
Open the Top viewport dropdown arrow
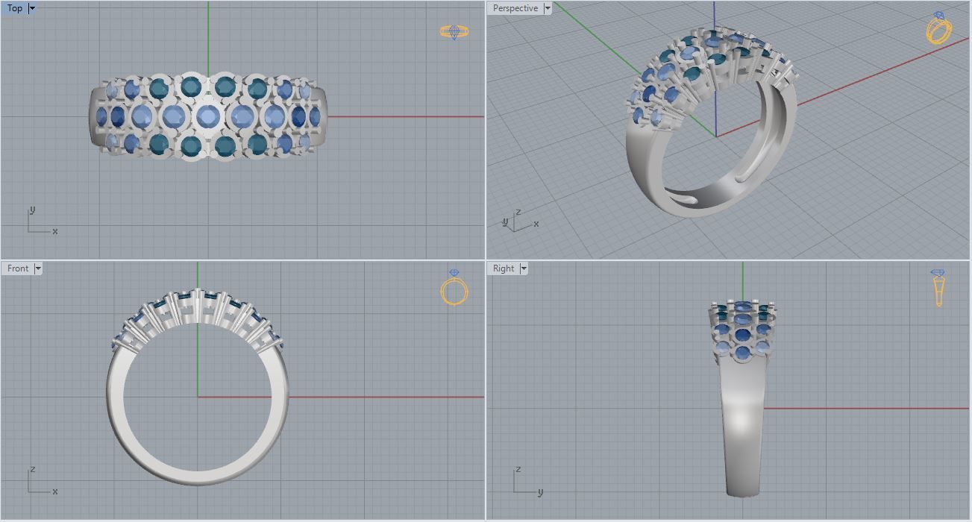pos(32,8)
